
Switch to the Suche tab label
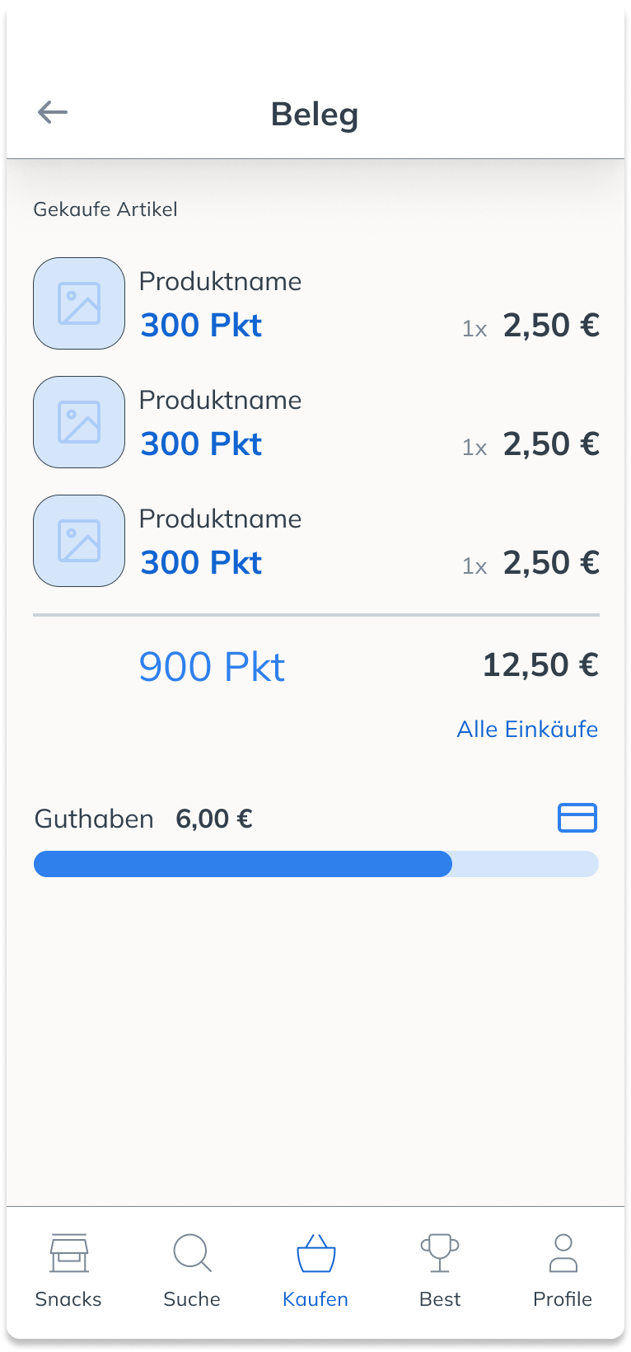(192, 1299)
